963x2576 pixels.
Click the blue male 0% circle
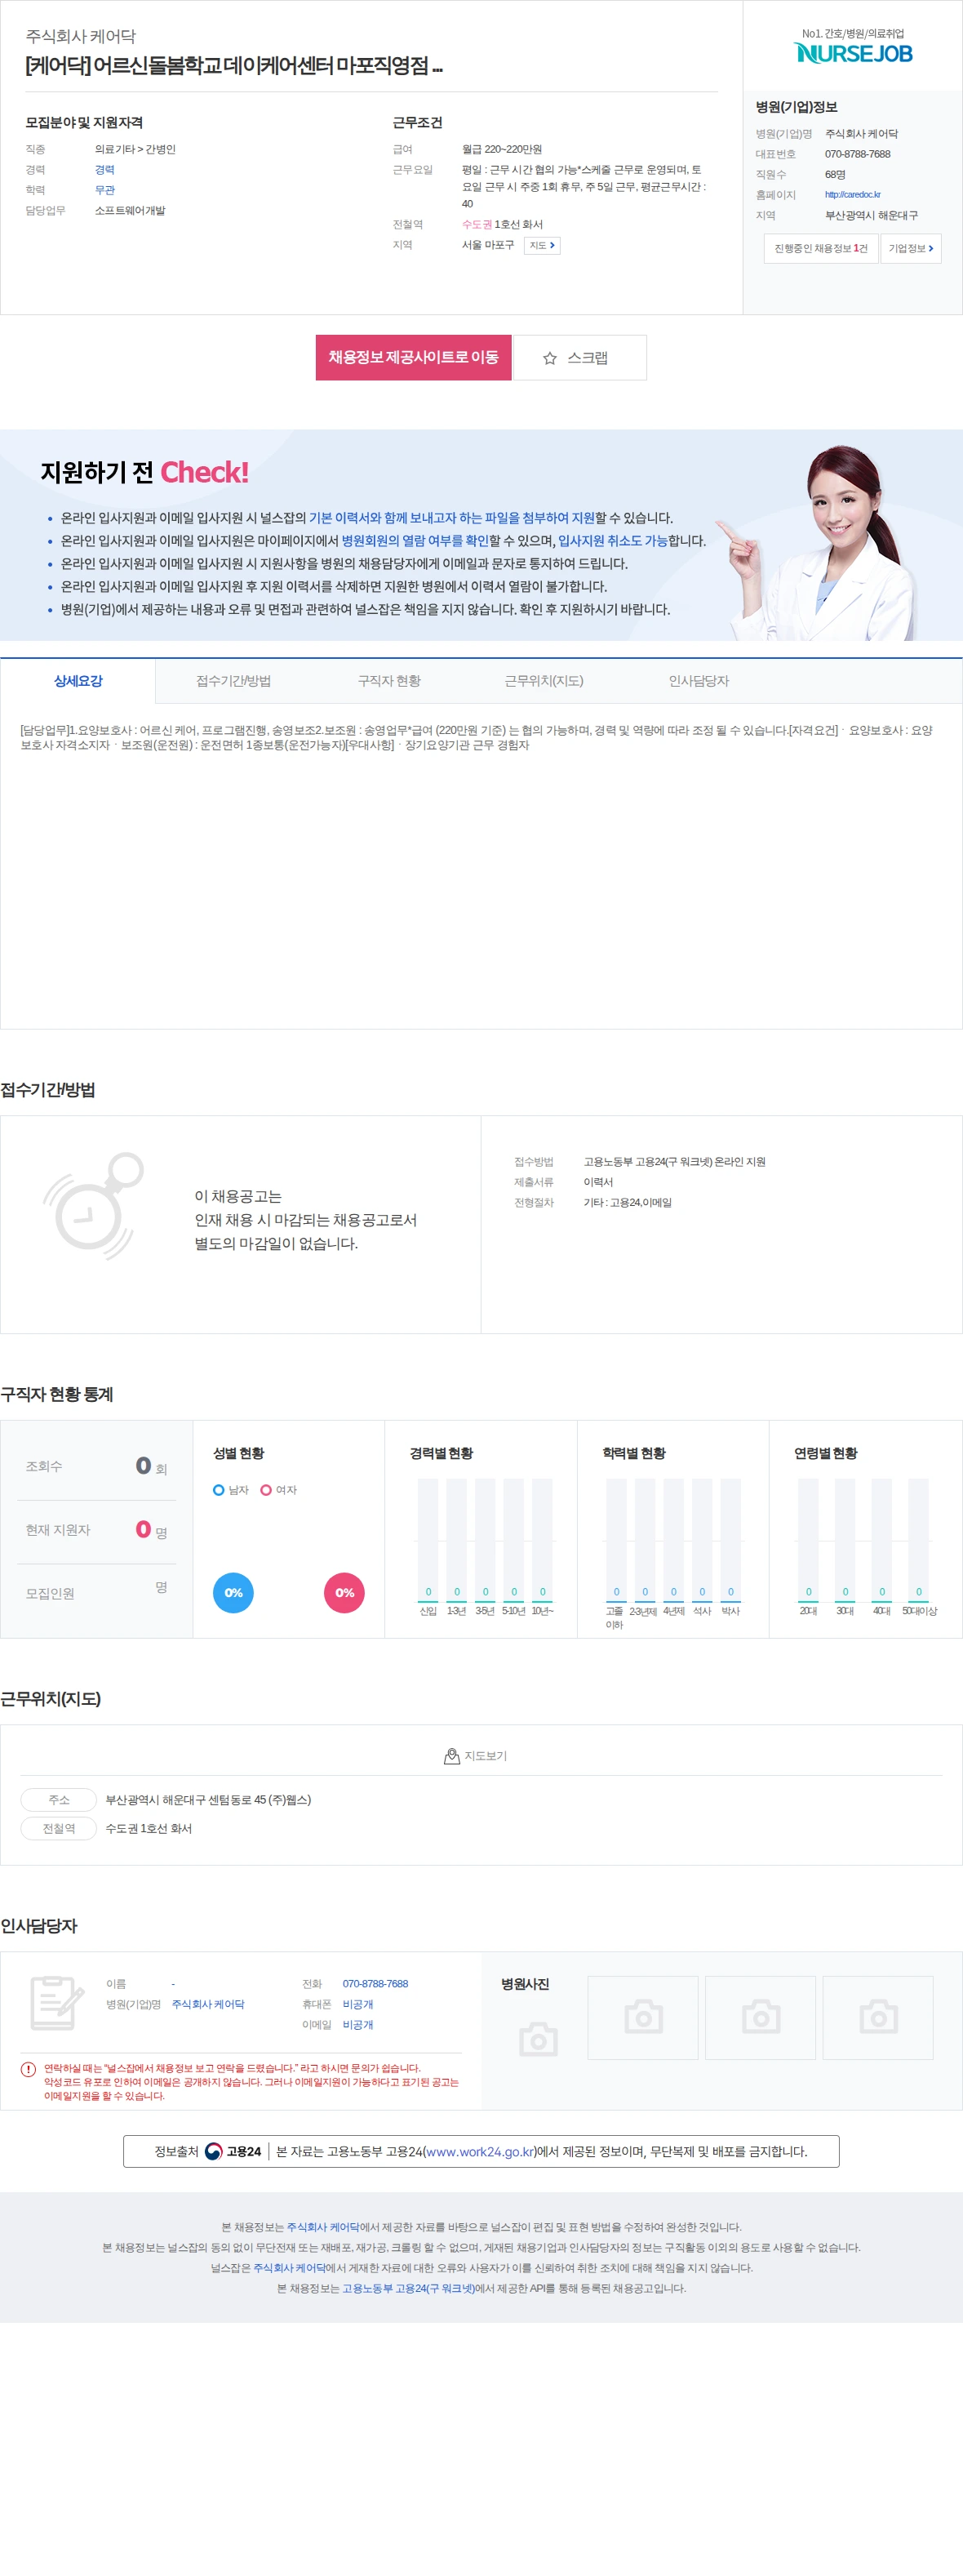coord(233,1593)
